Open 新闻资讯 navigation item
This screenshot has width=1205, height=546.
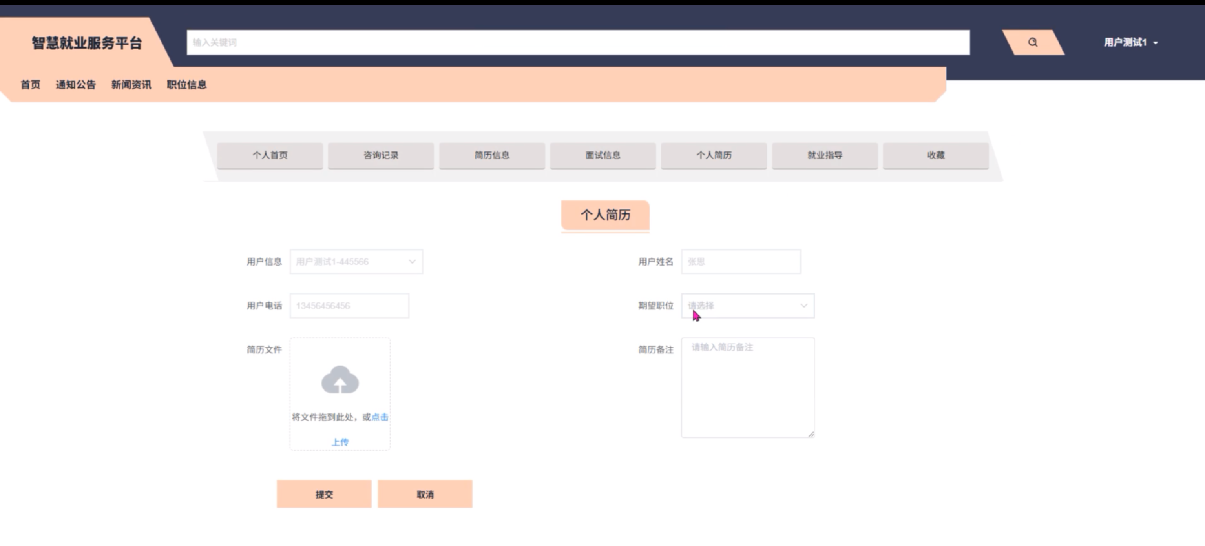coord(131,85)
